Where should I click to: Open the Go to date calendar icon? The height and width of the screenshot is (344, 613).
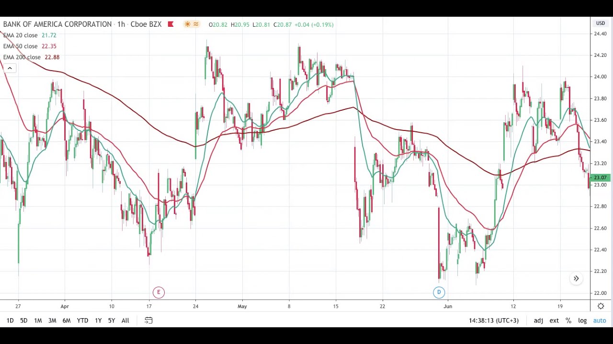148,321
